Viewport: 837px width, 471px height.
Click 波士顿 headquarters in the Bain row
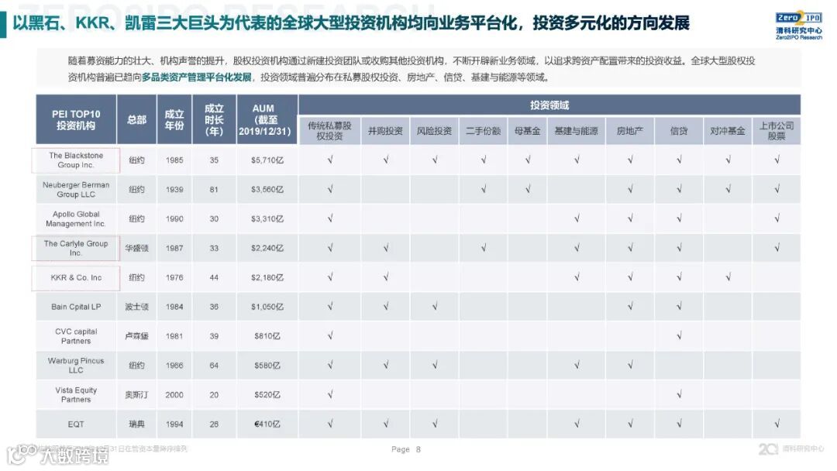tap(136, 307)
